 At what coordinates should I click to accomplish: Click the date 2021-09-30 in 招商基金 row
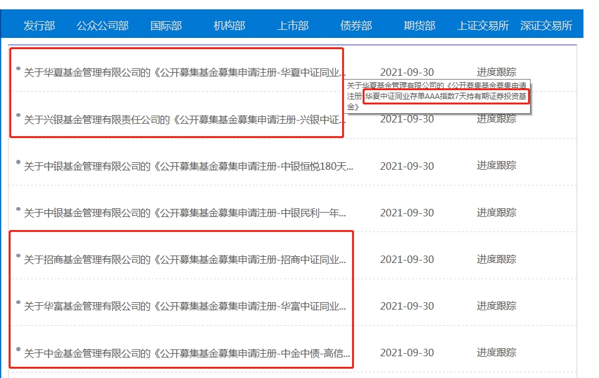407,260
